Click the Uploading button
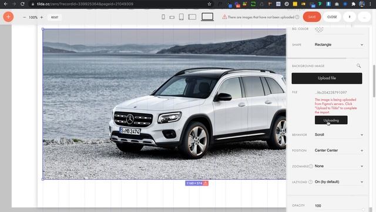The height and width of the screenshot is (212, 376). (x=331, y=120)
